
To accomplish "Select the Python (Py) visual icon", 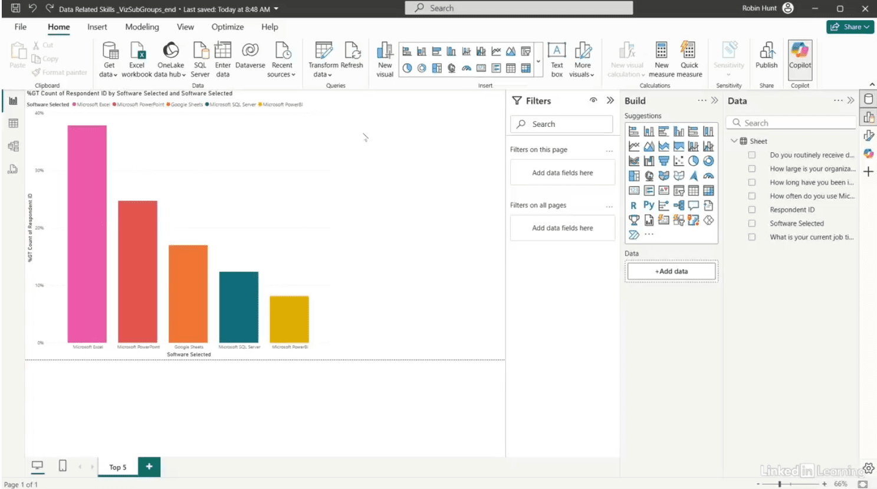I will click(x=649, y=205).
